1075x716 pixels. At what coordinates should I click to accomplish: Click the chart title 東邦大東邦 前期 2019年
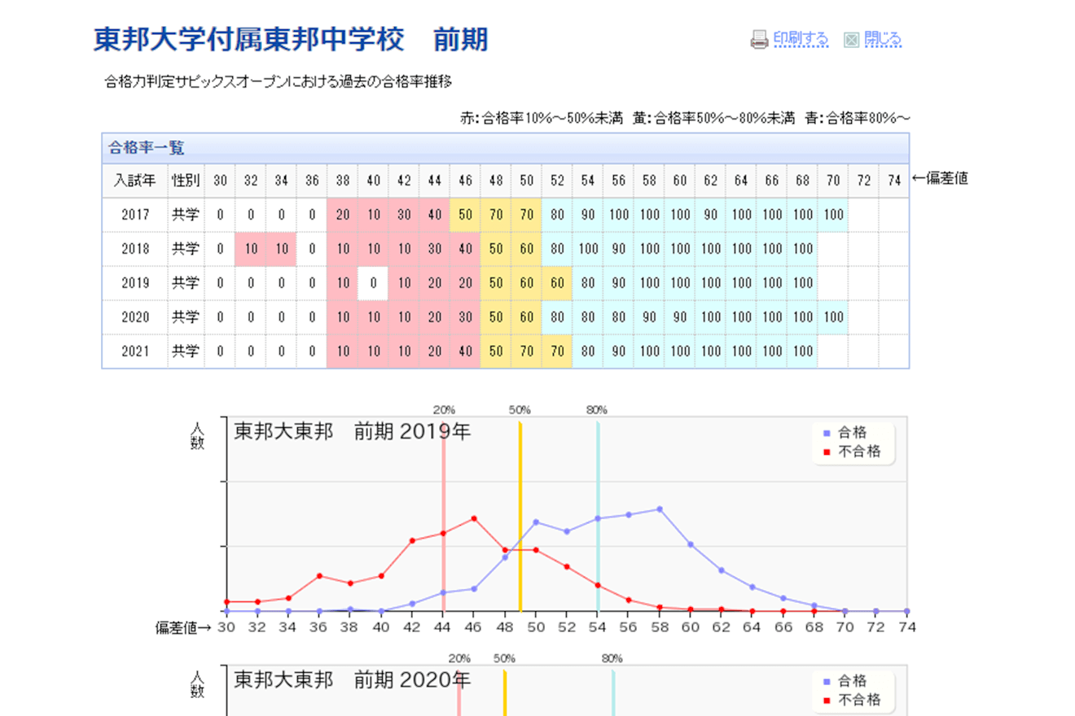tap(353, 432)
